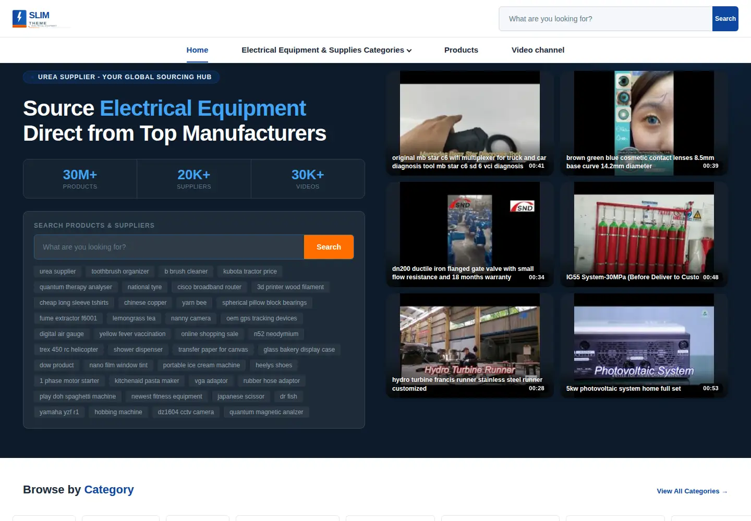Click the 'hobbing machine' tag
The image size is (751, 521).
pos(118,412)
